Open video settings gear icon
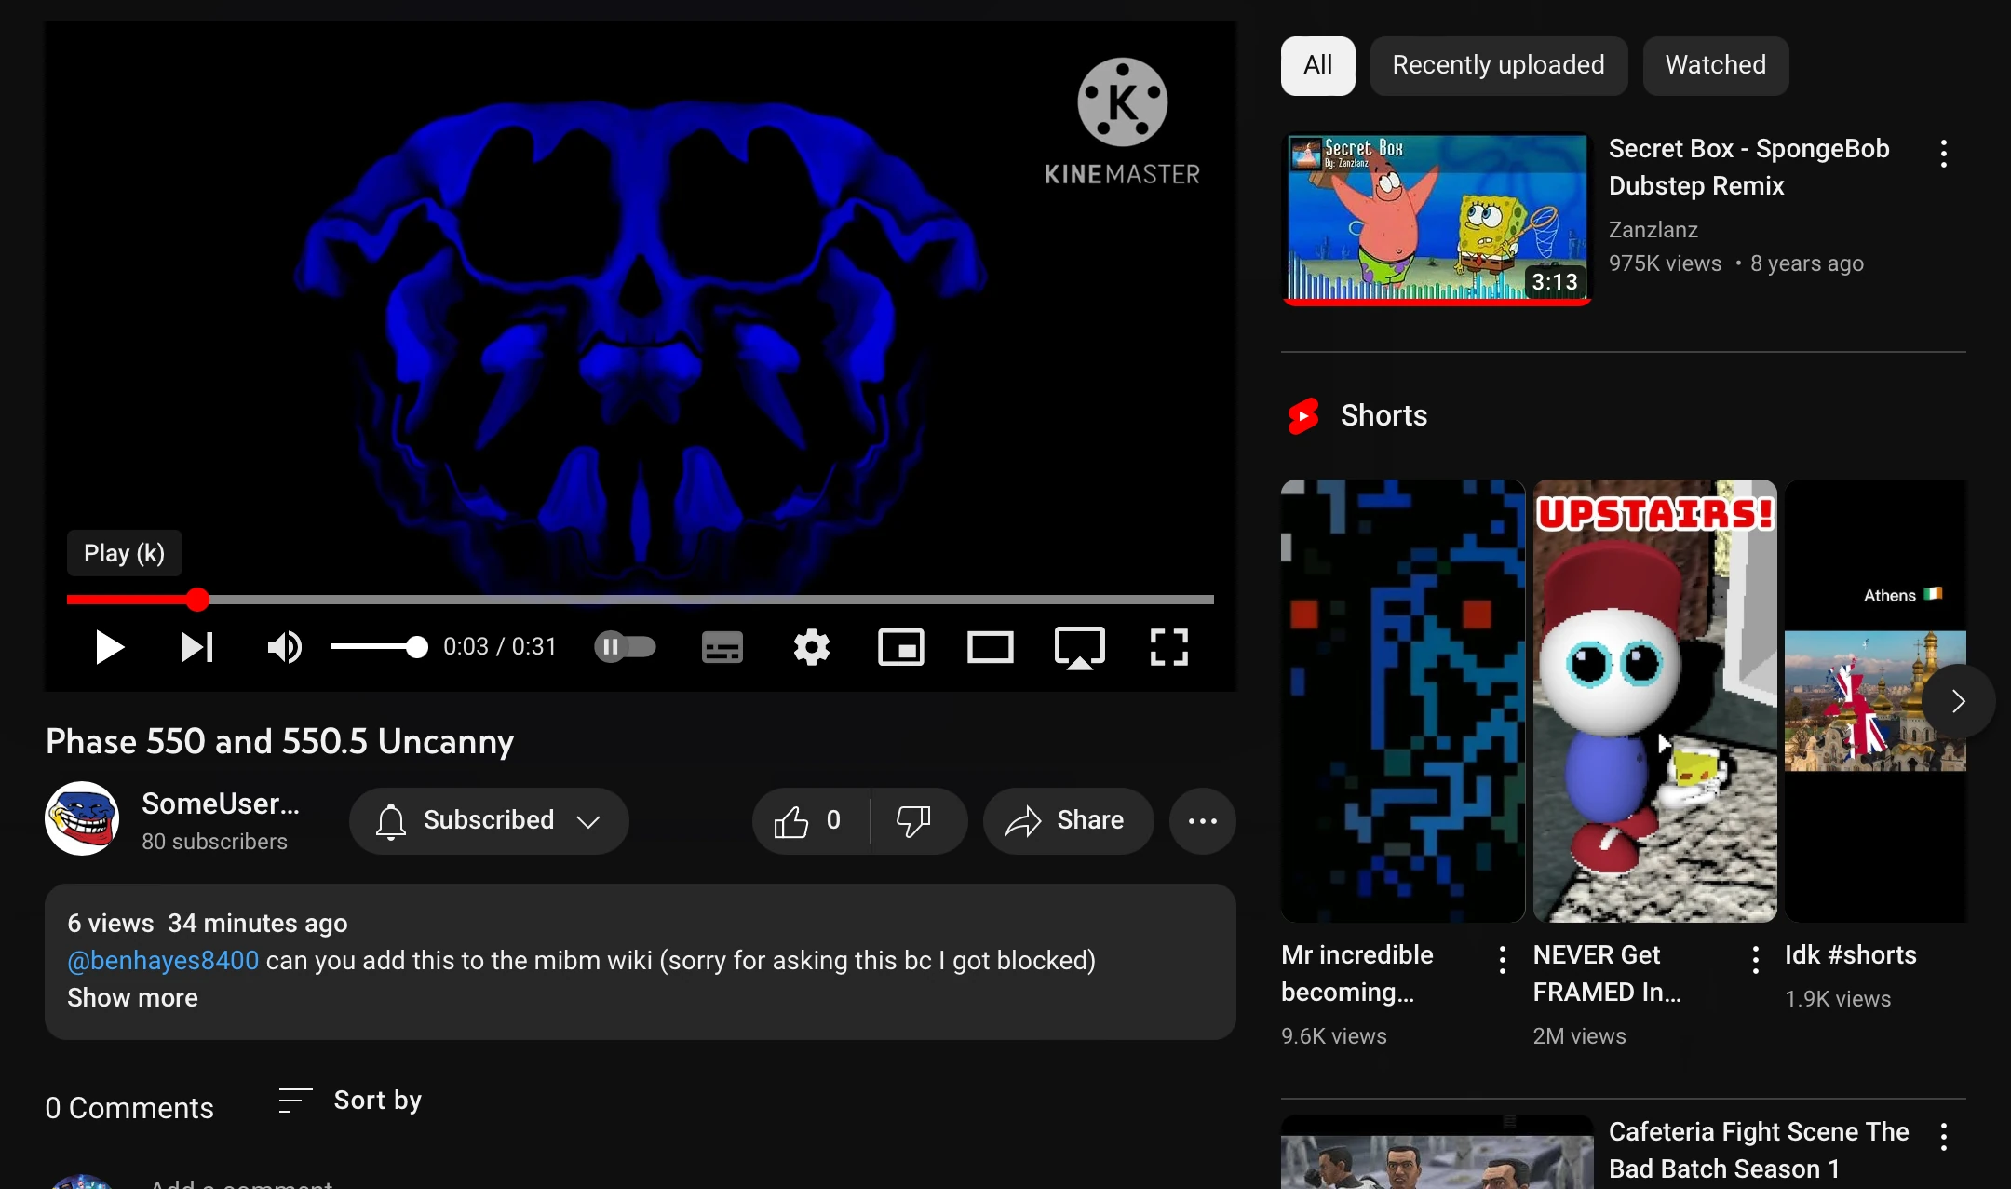This screenshot has height=1189, width=2011. tap(811, 647)
